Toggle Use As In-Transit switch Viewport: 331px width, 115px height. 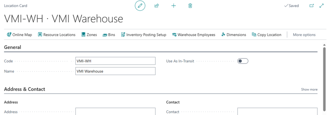click(243, 61)
